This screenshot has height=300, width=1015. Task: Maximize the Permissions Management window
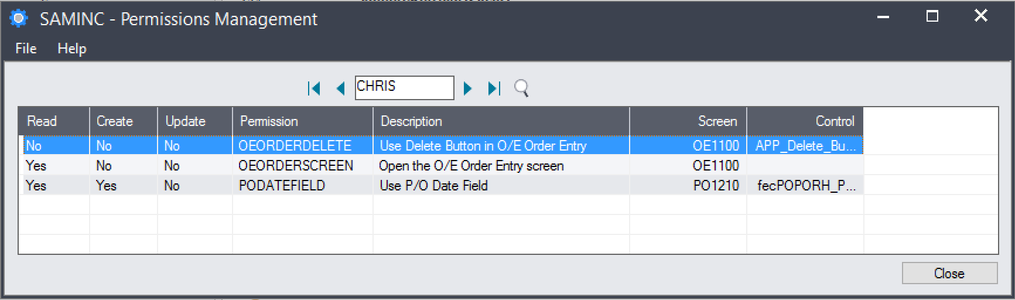[932, 16]
